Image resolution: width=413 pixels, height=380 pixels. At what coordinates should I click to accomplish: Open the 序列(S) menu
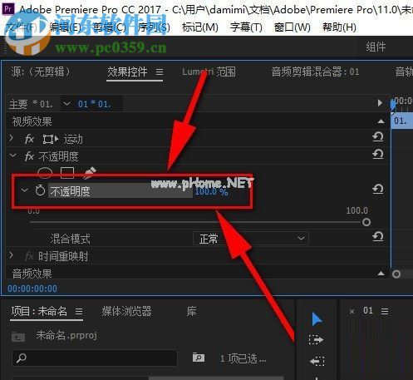pyautogui.click(x=154, y=27)
